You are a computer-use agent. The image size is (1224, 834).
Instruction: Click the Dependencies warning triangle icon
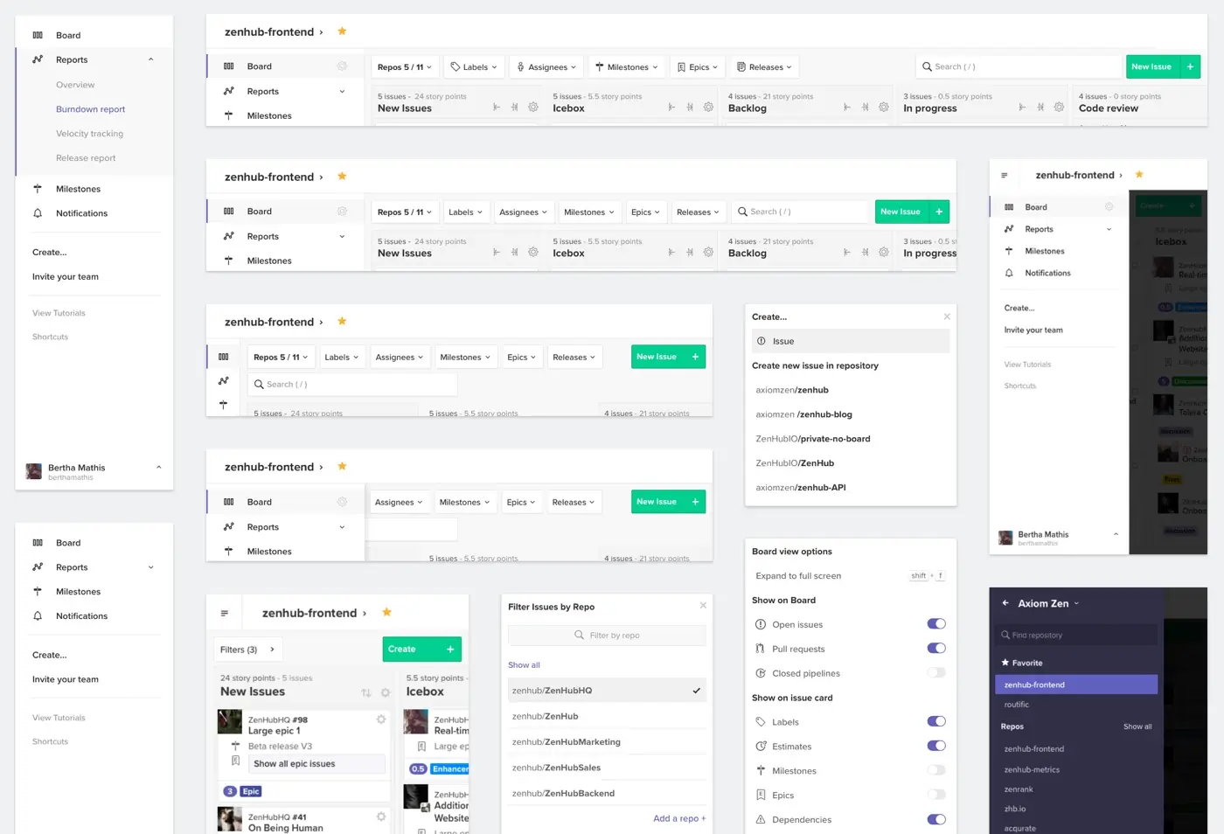point(761,820)
